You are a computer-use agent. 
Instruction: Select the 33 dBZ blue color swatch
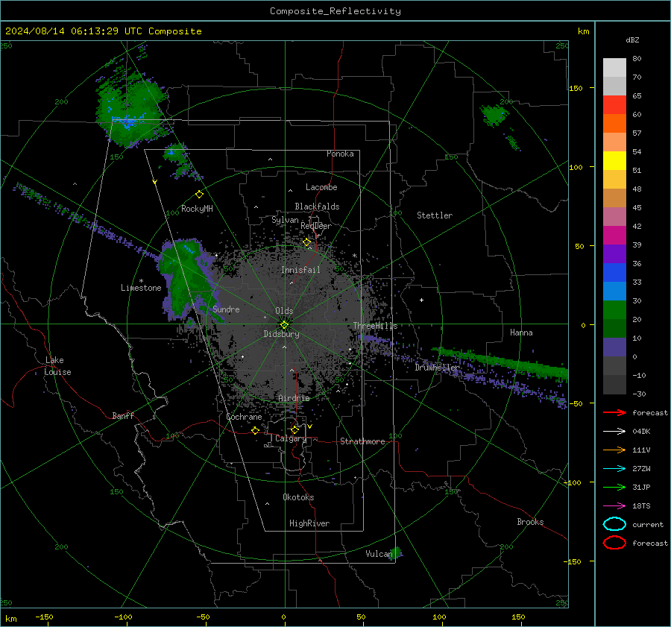tap(614, 273)
